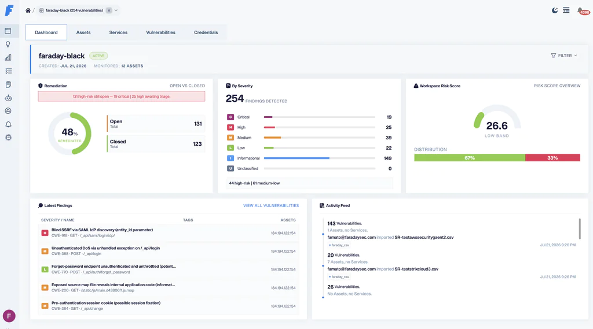Click the home icon in the breadcrumb
This screenshot has width=593, height=329.
[28, 10]
